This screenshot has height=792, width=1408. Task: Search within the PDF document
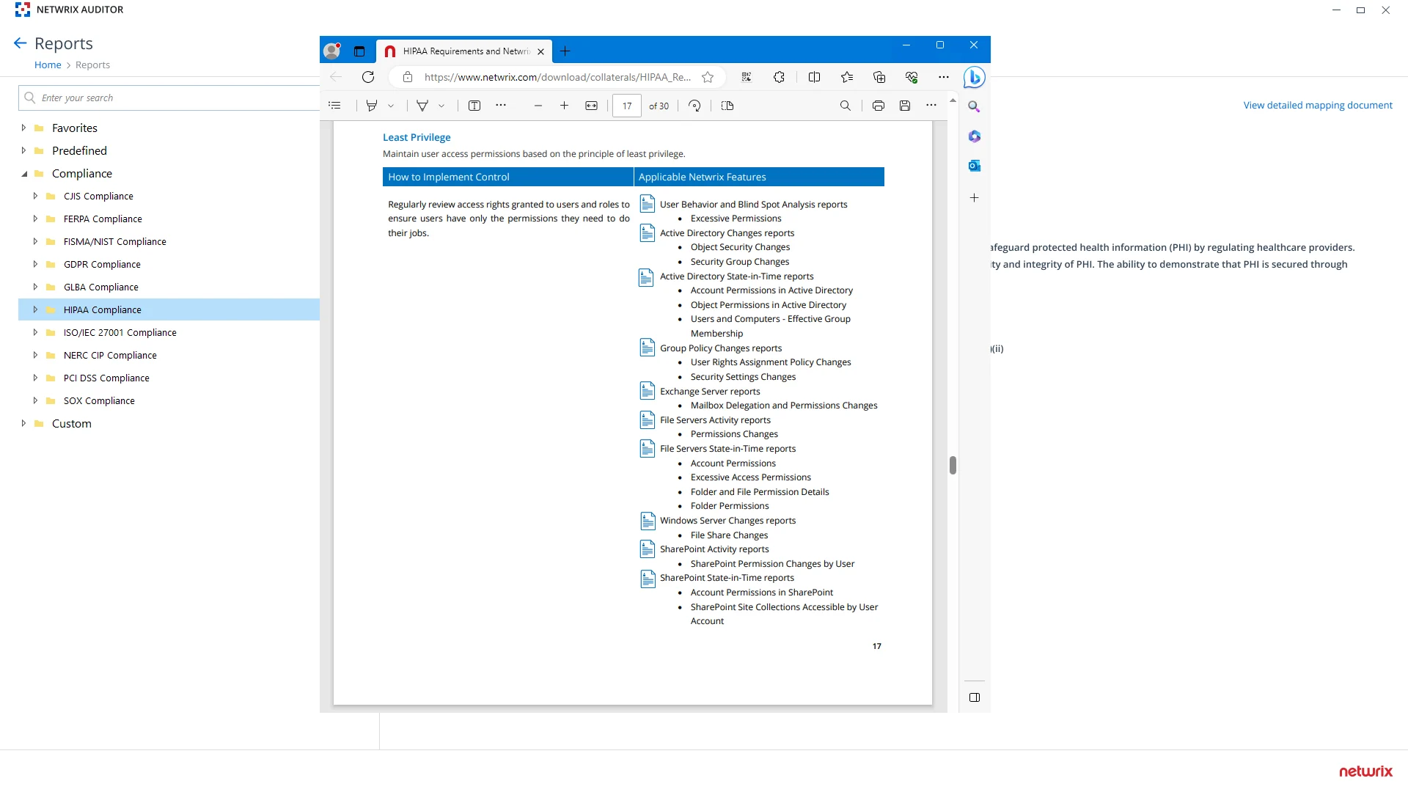point(846,106)
